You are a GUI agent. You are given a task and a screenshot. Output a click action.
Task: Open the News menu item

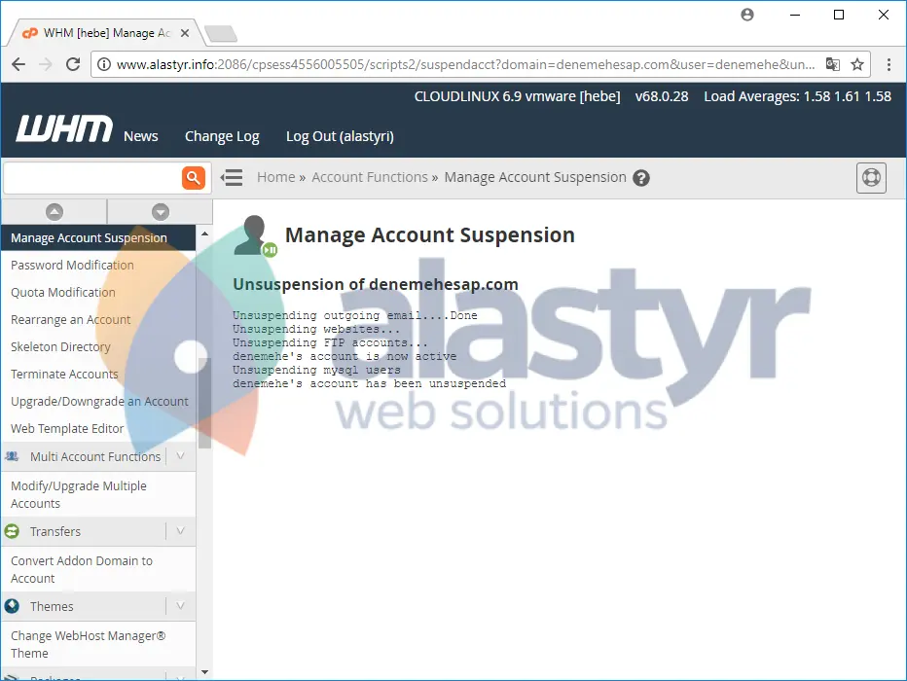pos(140,136)
